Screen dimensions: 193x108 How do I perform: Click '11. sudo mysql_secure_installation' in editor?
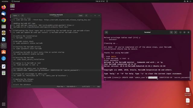[29, 59]
